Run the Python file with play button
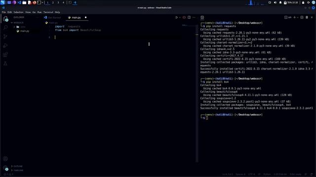316x177 pixels. pyautogui.click(x=177, y=18)
